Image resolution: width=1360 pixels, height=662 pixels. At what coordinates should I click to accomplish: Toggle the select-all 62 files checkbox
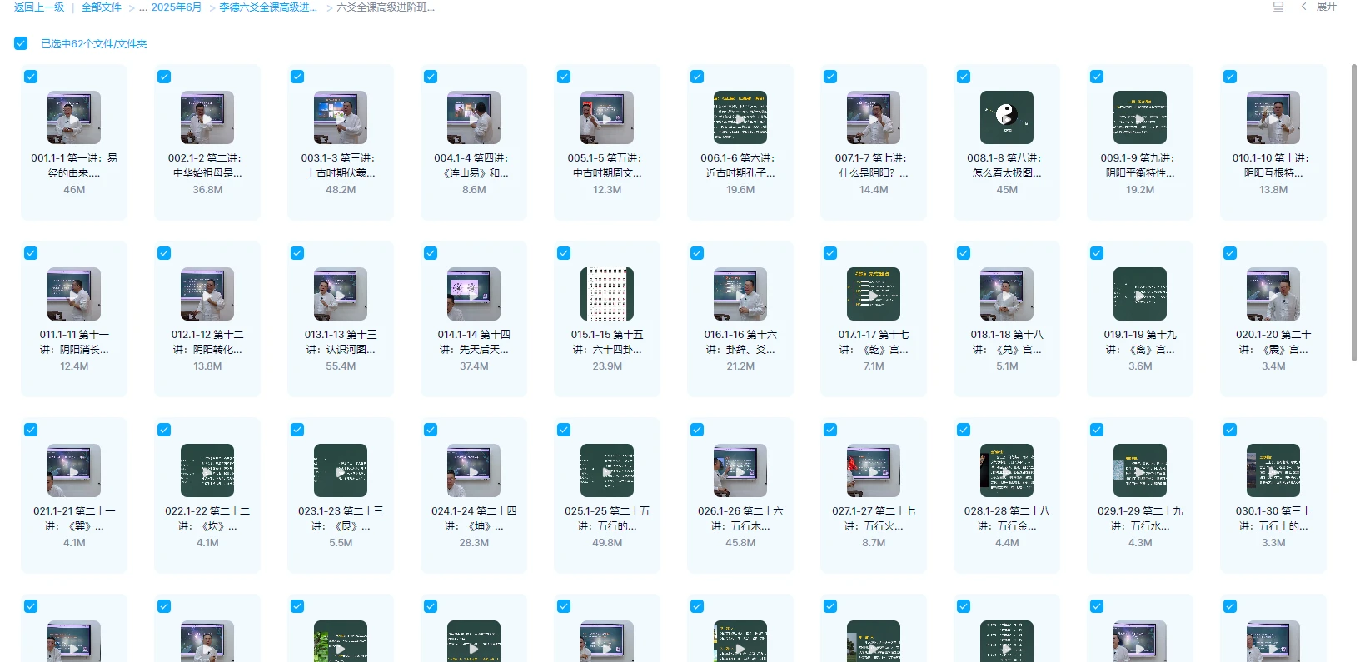coord(21,43)
